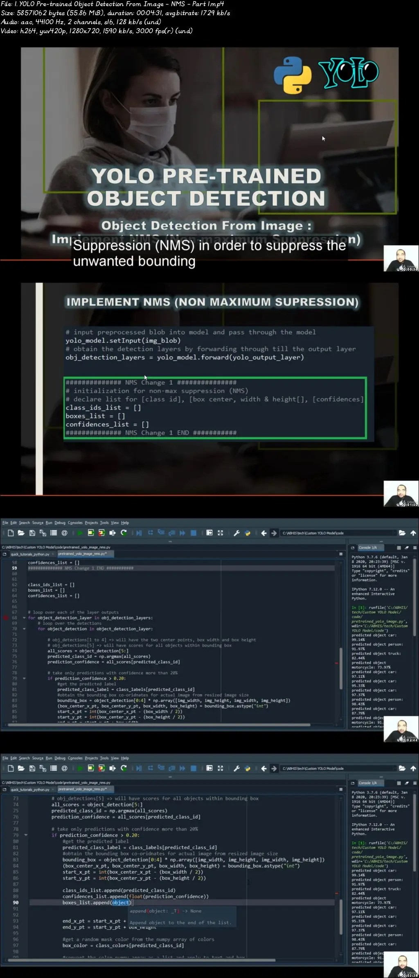Click New file icon in lower Spyder frame

(11, 768)
